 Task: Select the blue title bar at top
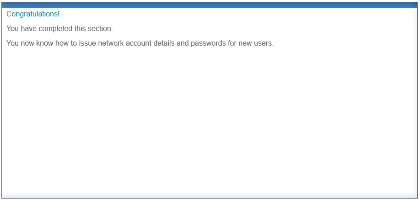[x=210, y=5]
